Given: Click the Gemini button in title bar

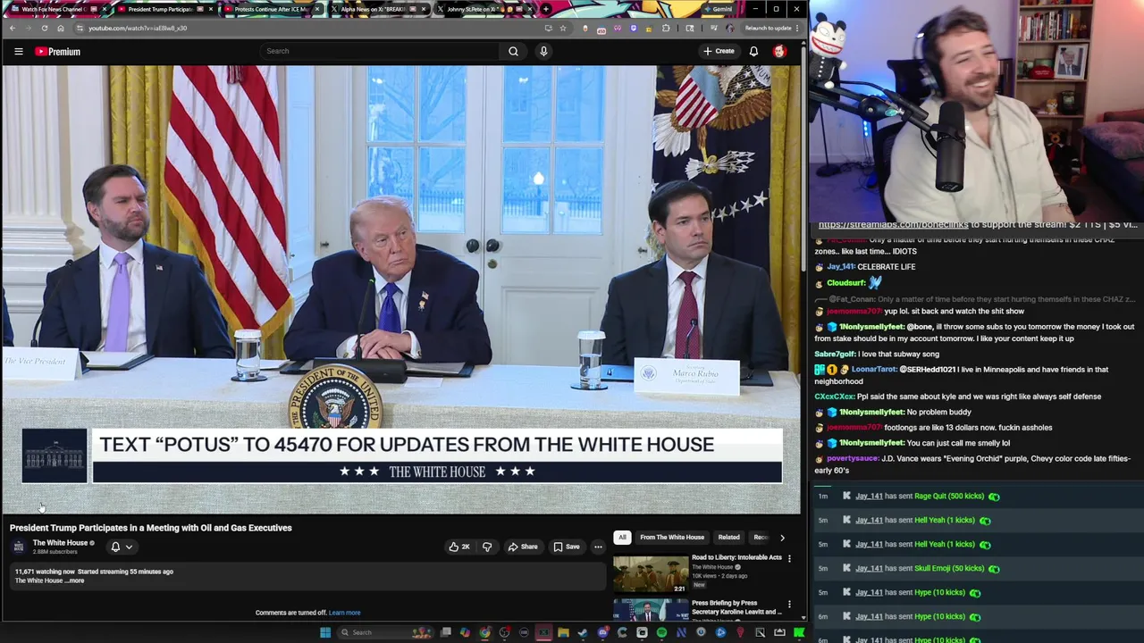Looking at the screenshot, I should coord(717,9).
